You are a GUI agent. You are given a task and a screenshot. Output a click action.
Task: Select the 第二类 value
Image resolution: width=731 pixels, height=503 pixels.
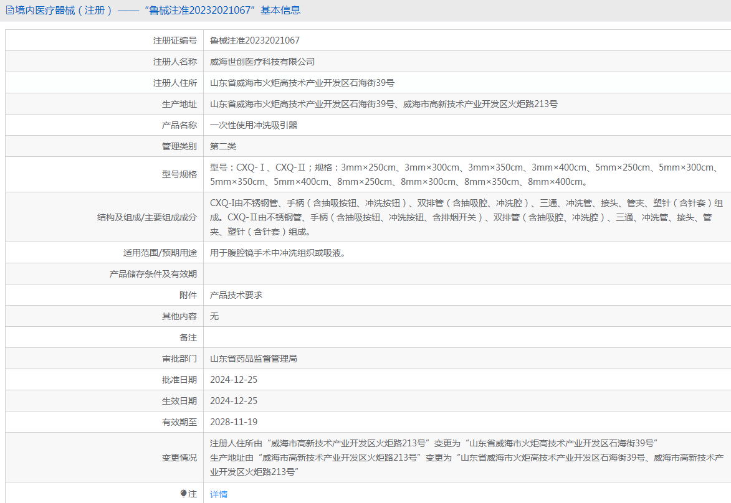(223, 147)
